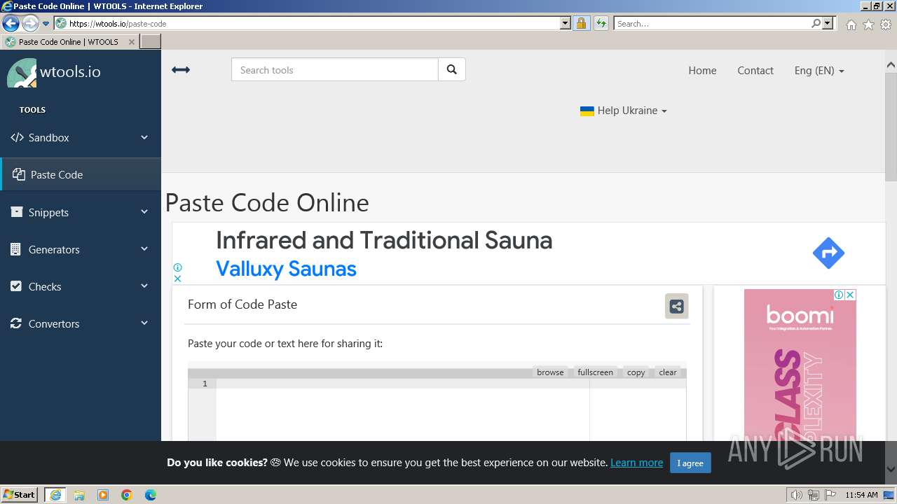Close the Paste Code Online tab
897x504 pixels.
click(131, 42)
